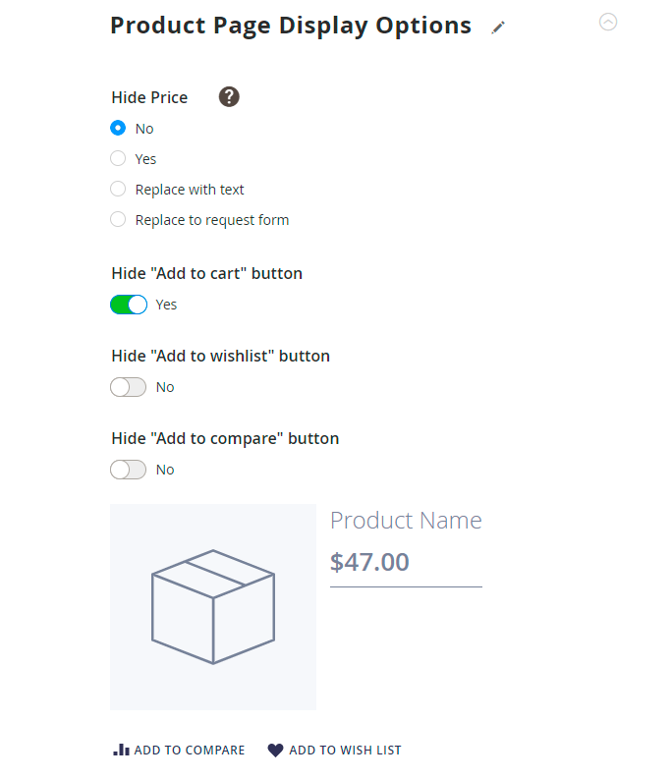Viewport: 672px width, 780px height.
Task: Click the Hide Price help question-mark icon
Action: click(229, 96)
